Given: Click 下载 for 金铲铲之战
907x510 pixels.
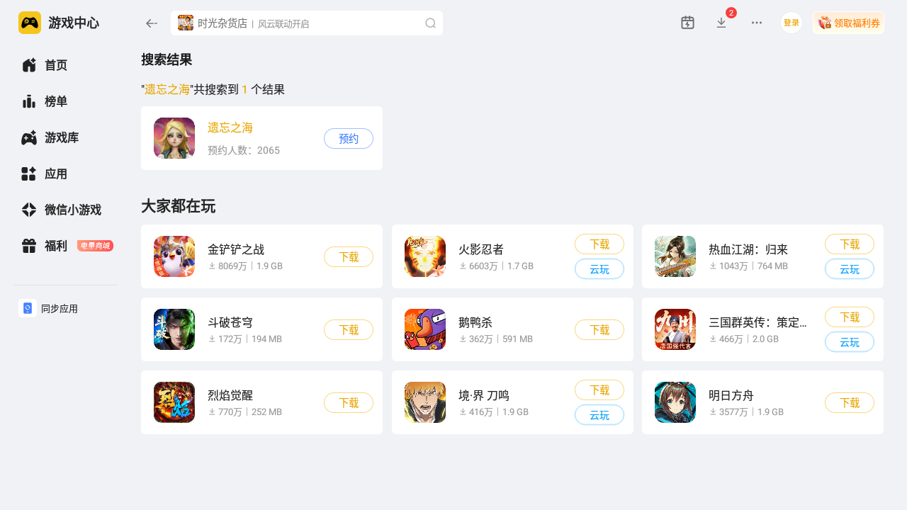Looking at the screenshot, I should pos(349,257).
